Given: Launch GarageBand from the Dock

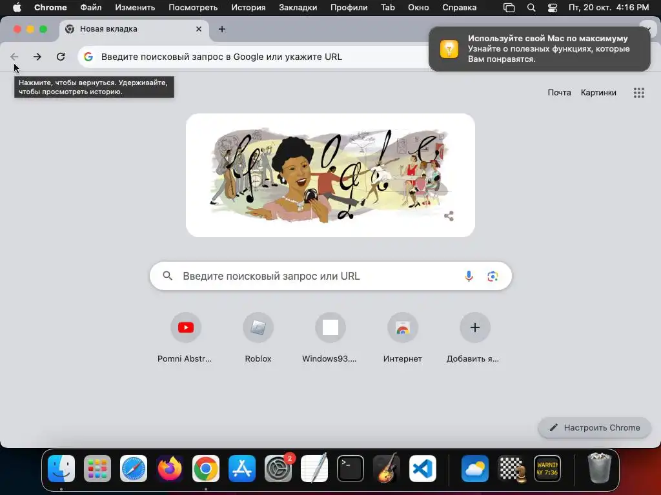Looking at the screenshot, I should click(387, 469).
